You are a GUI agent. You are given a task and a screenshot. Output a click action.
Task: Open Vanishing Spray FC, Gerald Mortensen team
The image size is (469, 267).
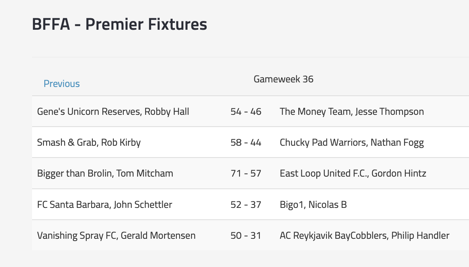click(x=116, y=235)
